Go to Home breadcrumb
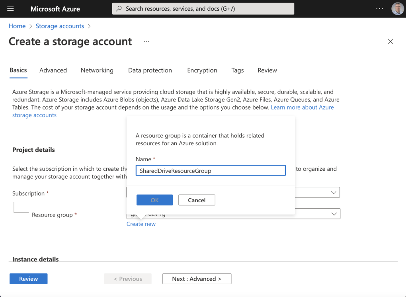This screenshot has width=406, height=297. point(17,26)
